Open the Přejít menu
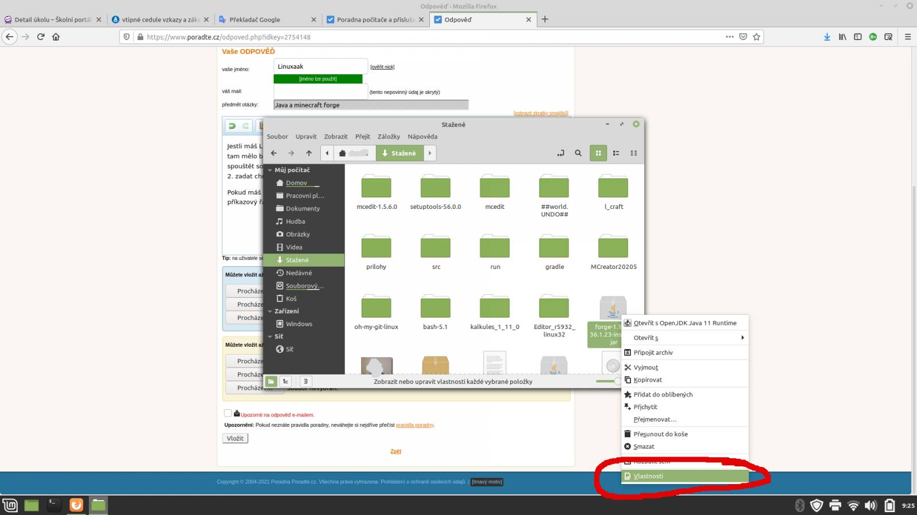 tap(363, 137)
